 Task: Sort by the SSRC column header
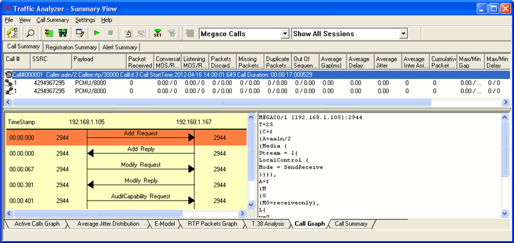51,62
